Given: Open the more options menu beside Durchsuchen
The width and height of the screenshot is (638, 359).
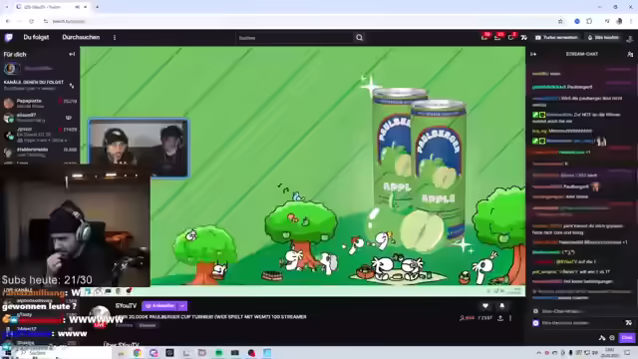Looking at the screenshot, I should coord(115,38).
